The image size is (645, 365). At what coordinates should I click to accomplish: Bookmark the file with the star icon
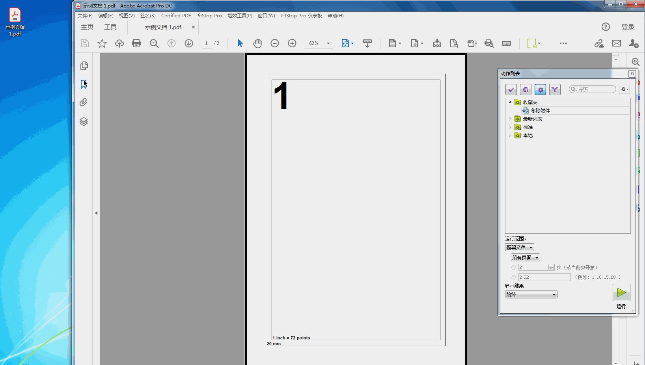point(102,43)
